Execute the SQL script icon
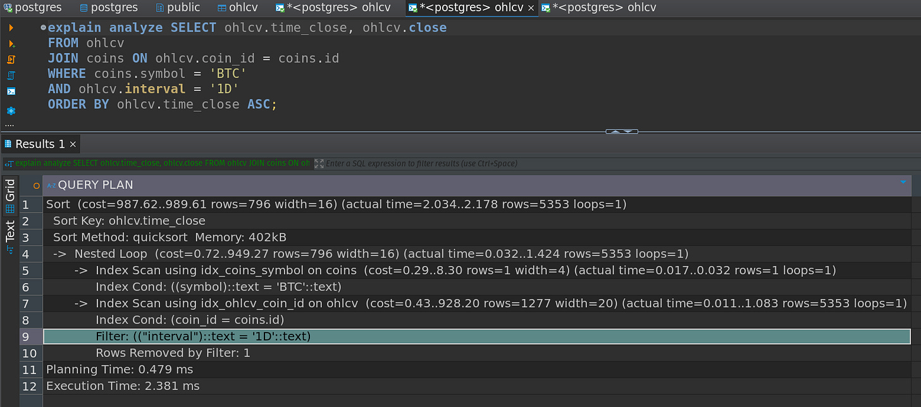921x407 pixels. tap(11, 59)
